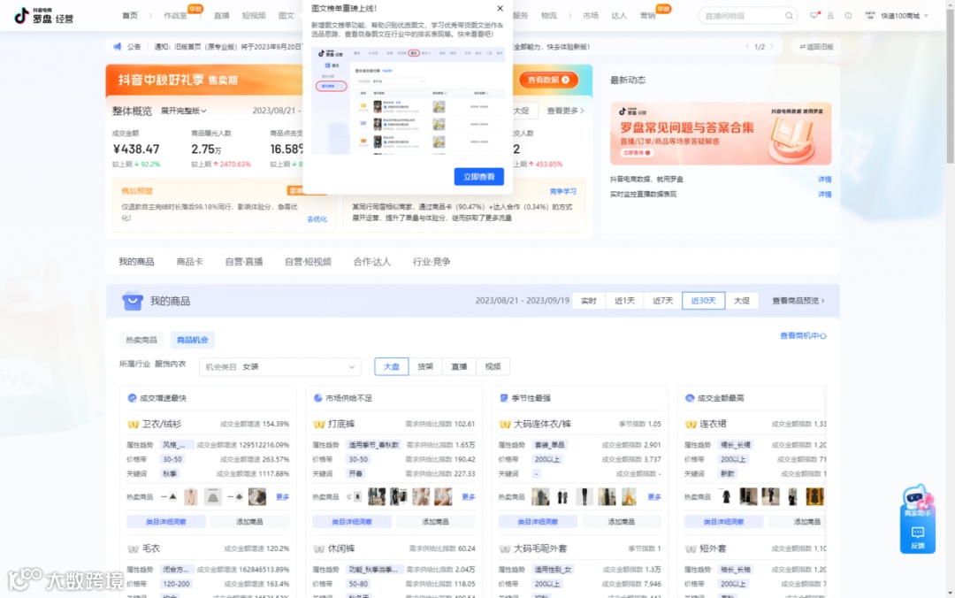Click the 市场供给不足 pie icon
This screenshot has height=598, width=955.
click(317, 398)
